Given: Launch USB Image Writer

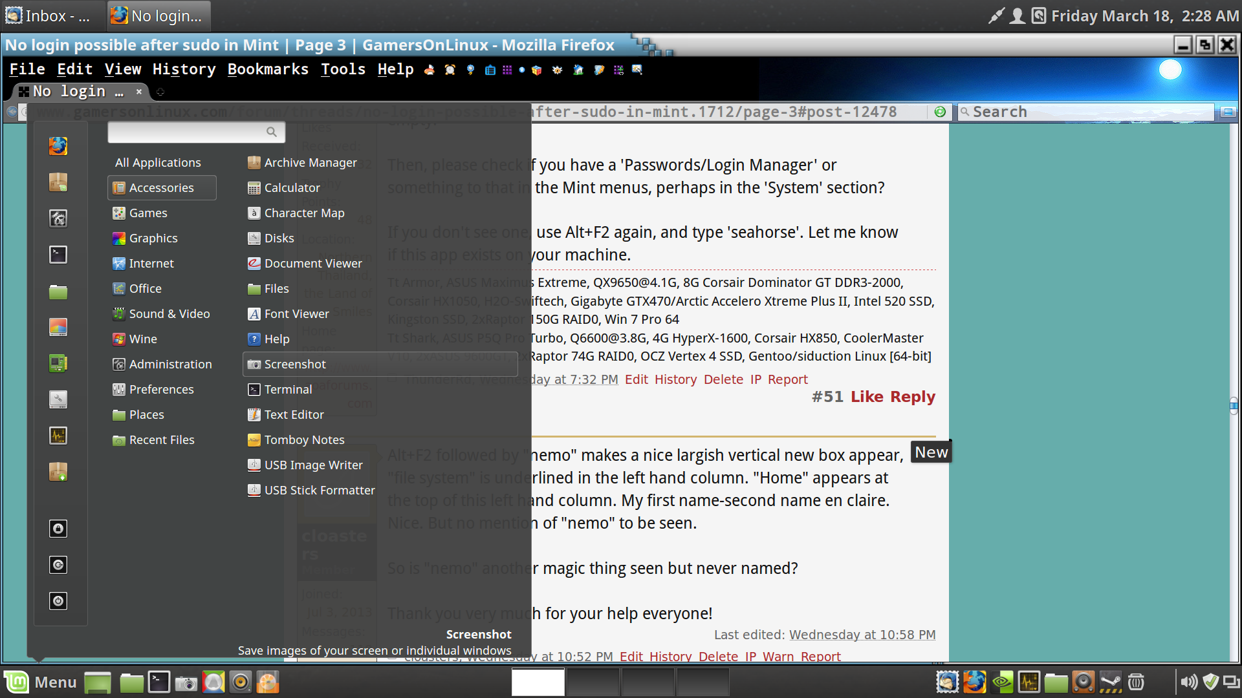Looking at the screenshot, I should 380,465.
